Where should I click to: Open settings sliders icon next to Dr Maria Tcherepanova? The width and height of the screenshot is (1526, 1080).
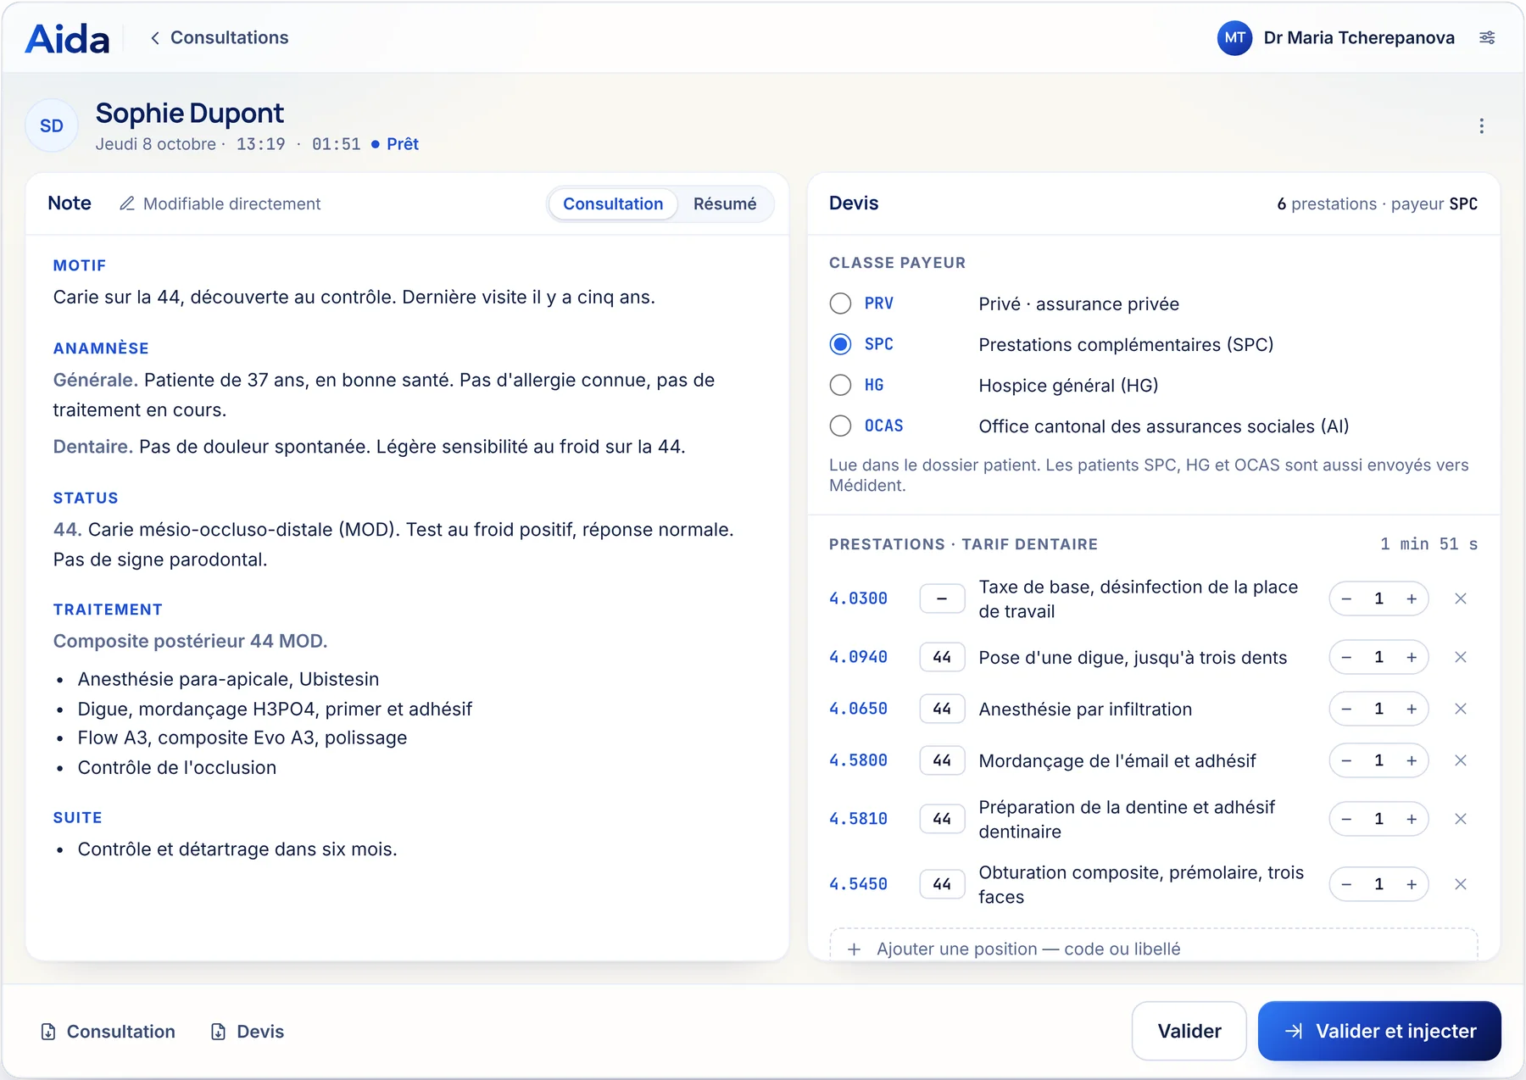[1487, 37]
